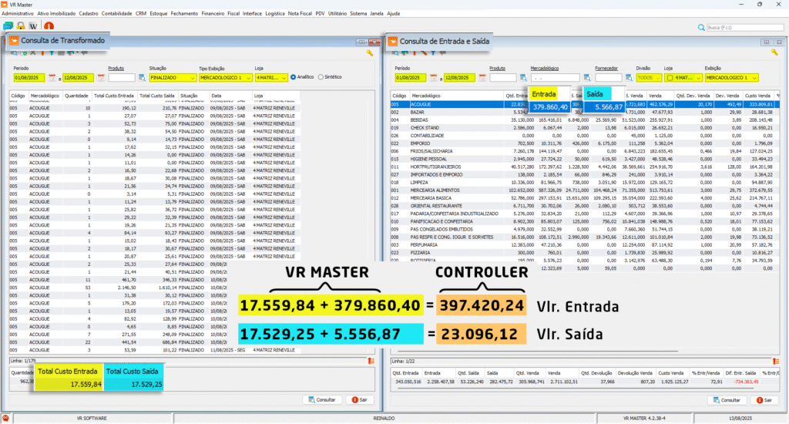
Task: Click Sair in Consulta de Transformado
Action: tap(359, 400)
